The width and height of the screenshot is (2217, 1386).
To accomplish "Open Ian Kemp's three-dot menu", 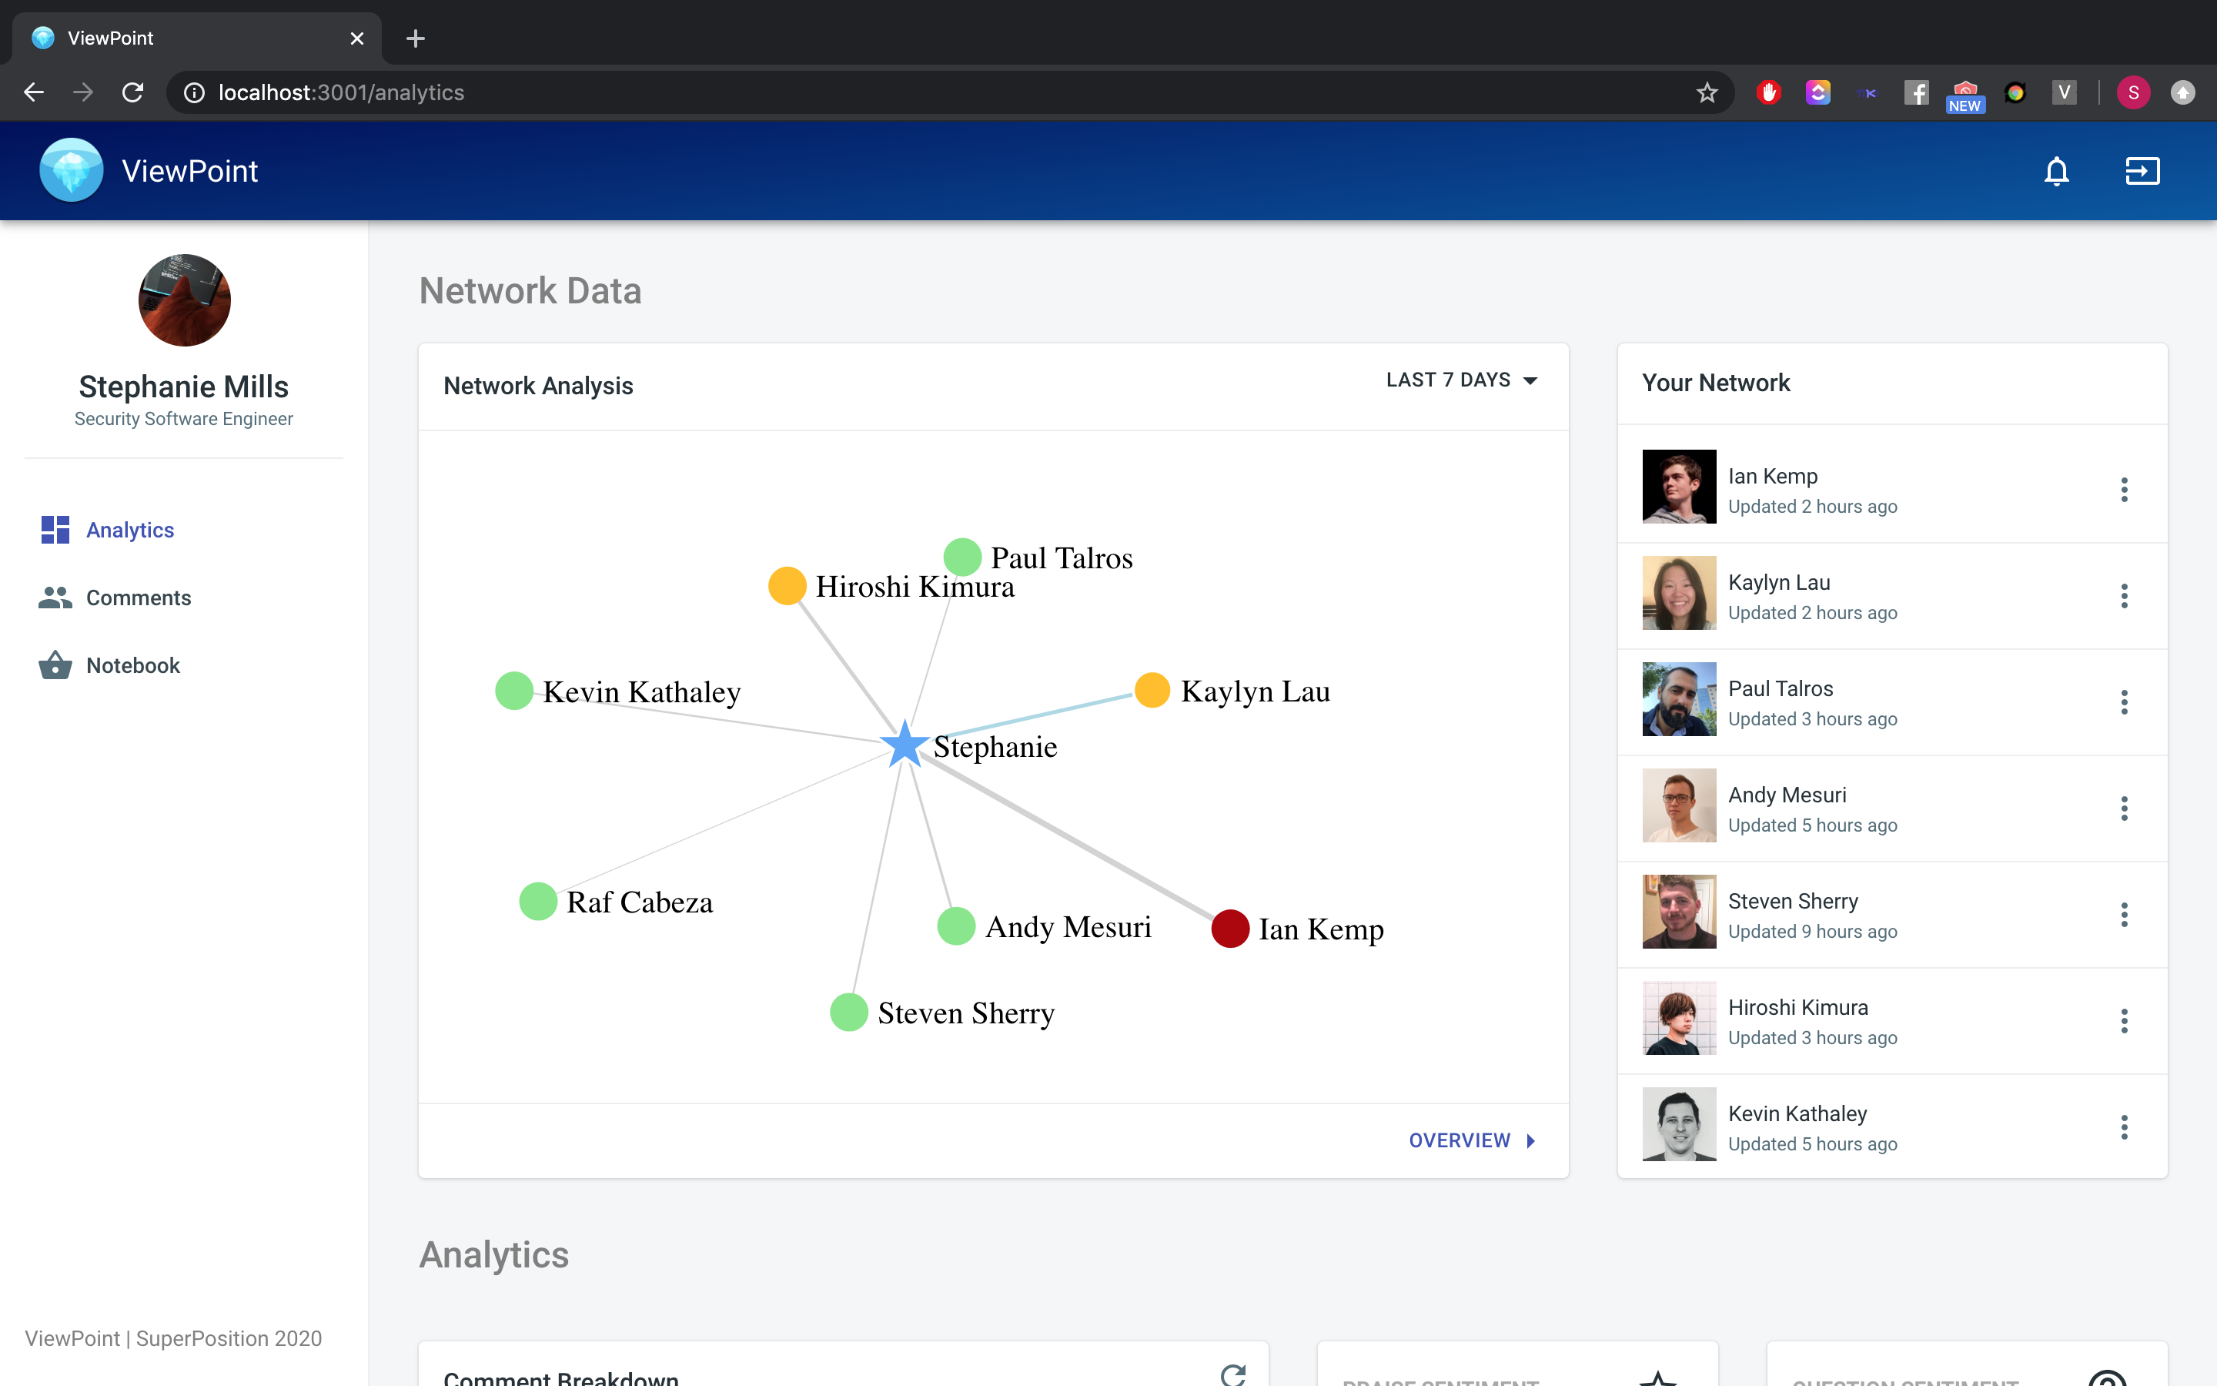I will (x=2124, y=490).
